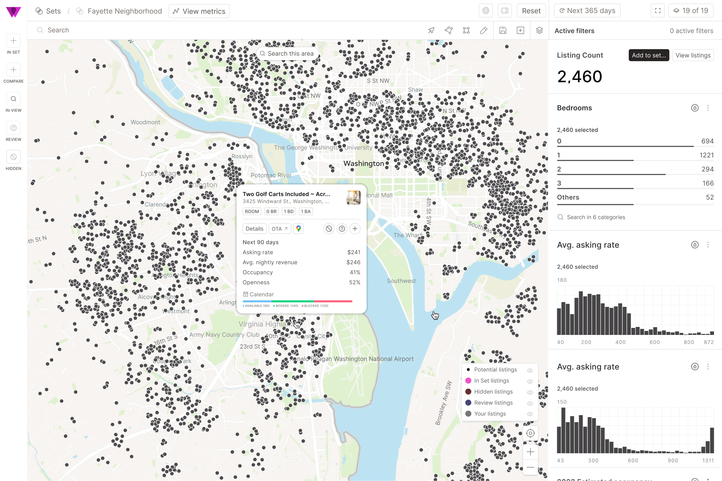This screenshot has width=722, height=481.
Task: Open Google Maps pin in listing card
Action: tap(298, 229)
